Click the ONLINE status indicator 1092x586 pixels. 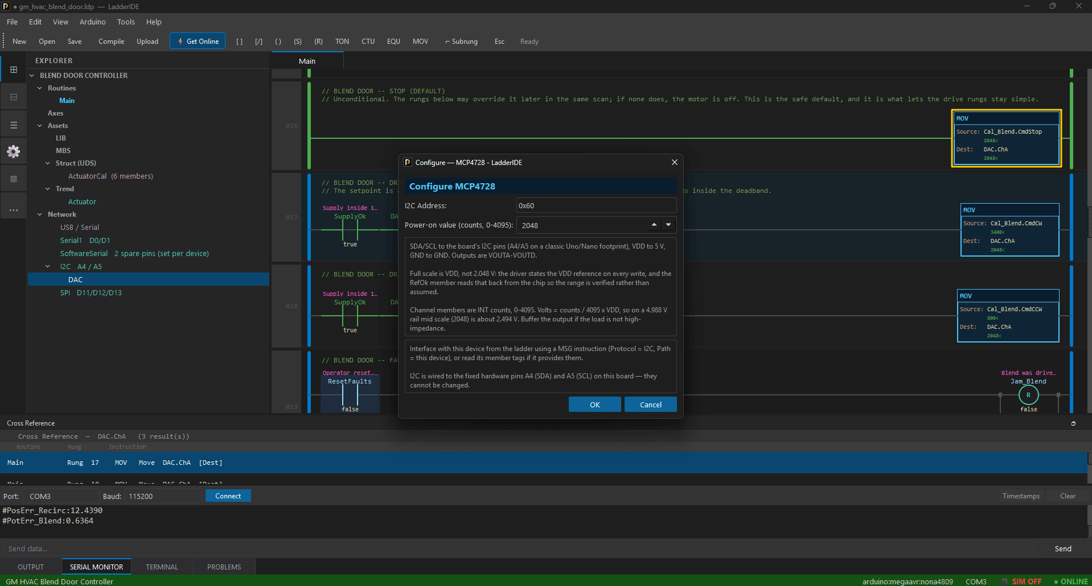coord(1070,581)
